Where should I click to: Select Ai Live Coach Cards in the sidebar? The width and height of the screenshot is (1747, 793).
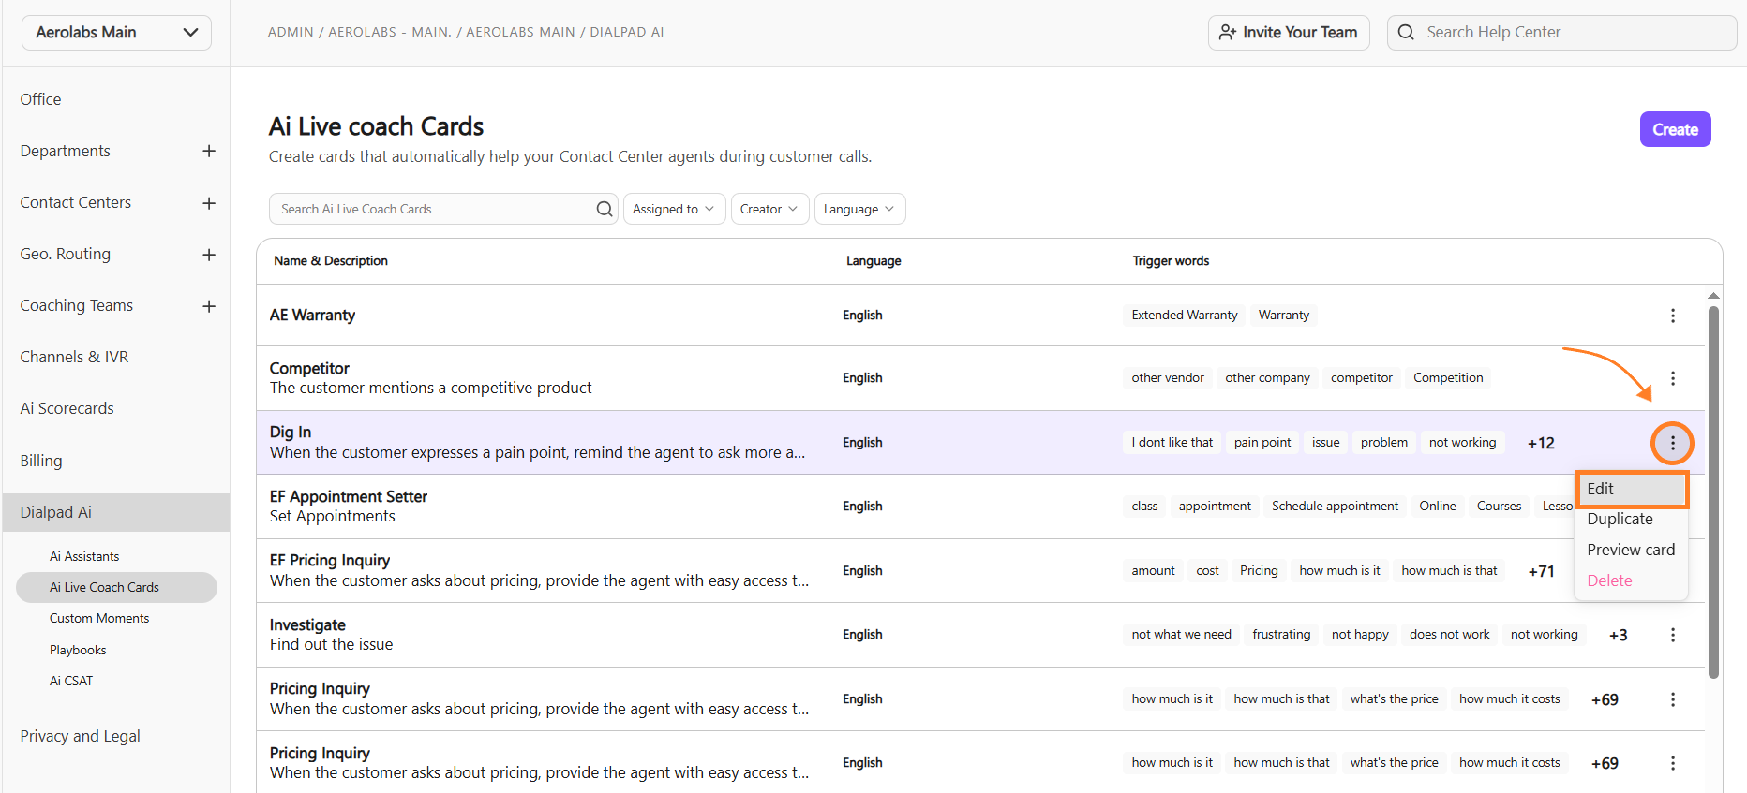click(x=116, y=587)
